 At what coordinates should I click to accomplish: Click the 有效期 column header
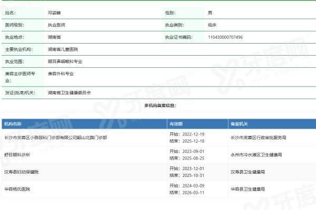(176, 124)
